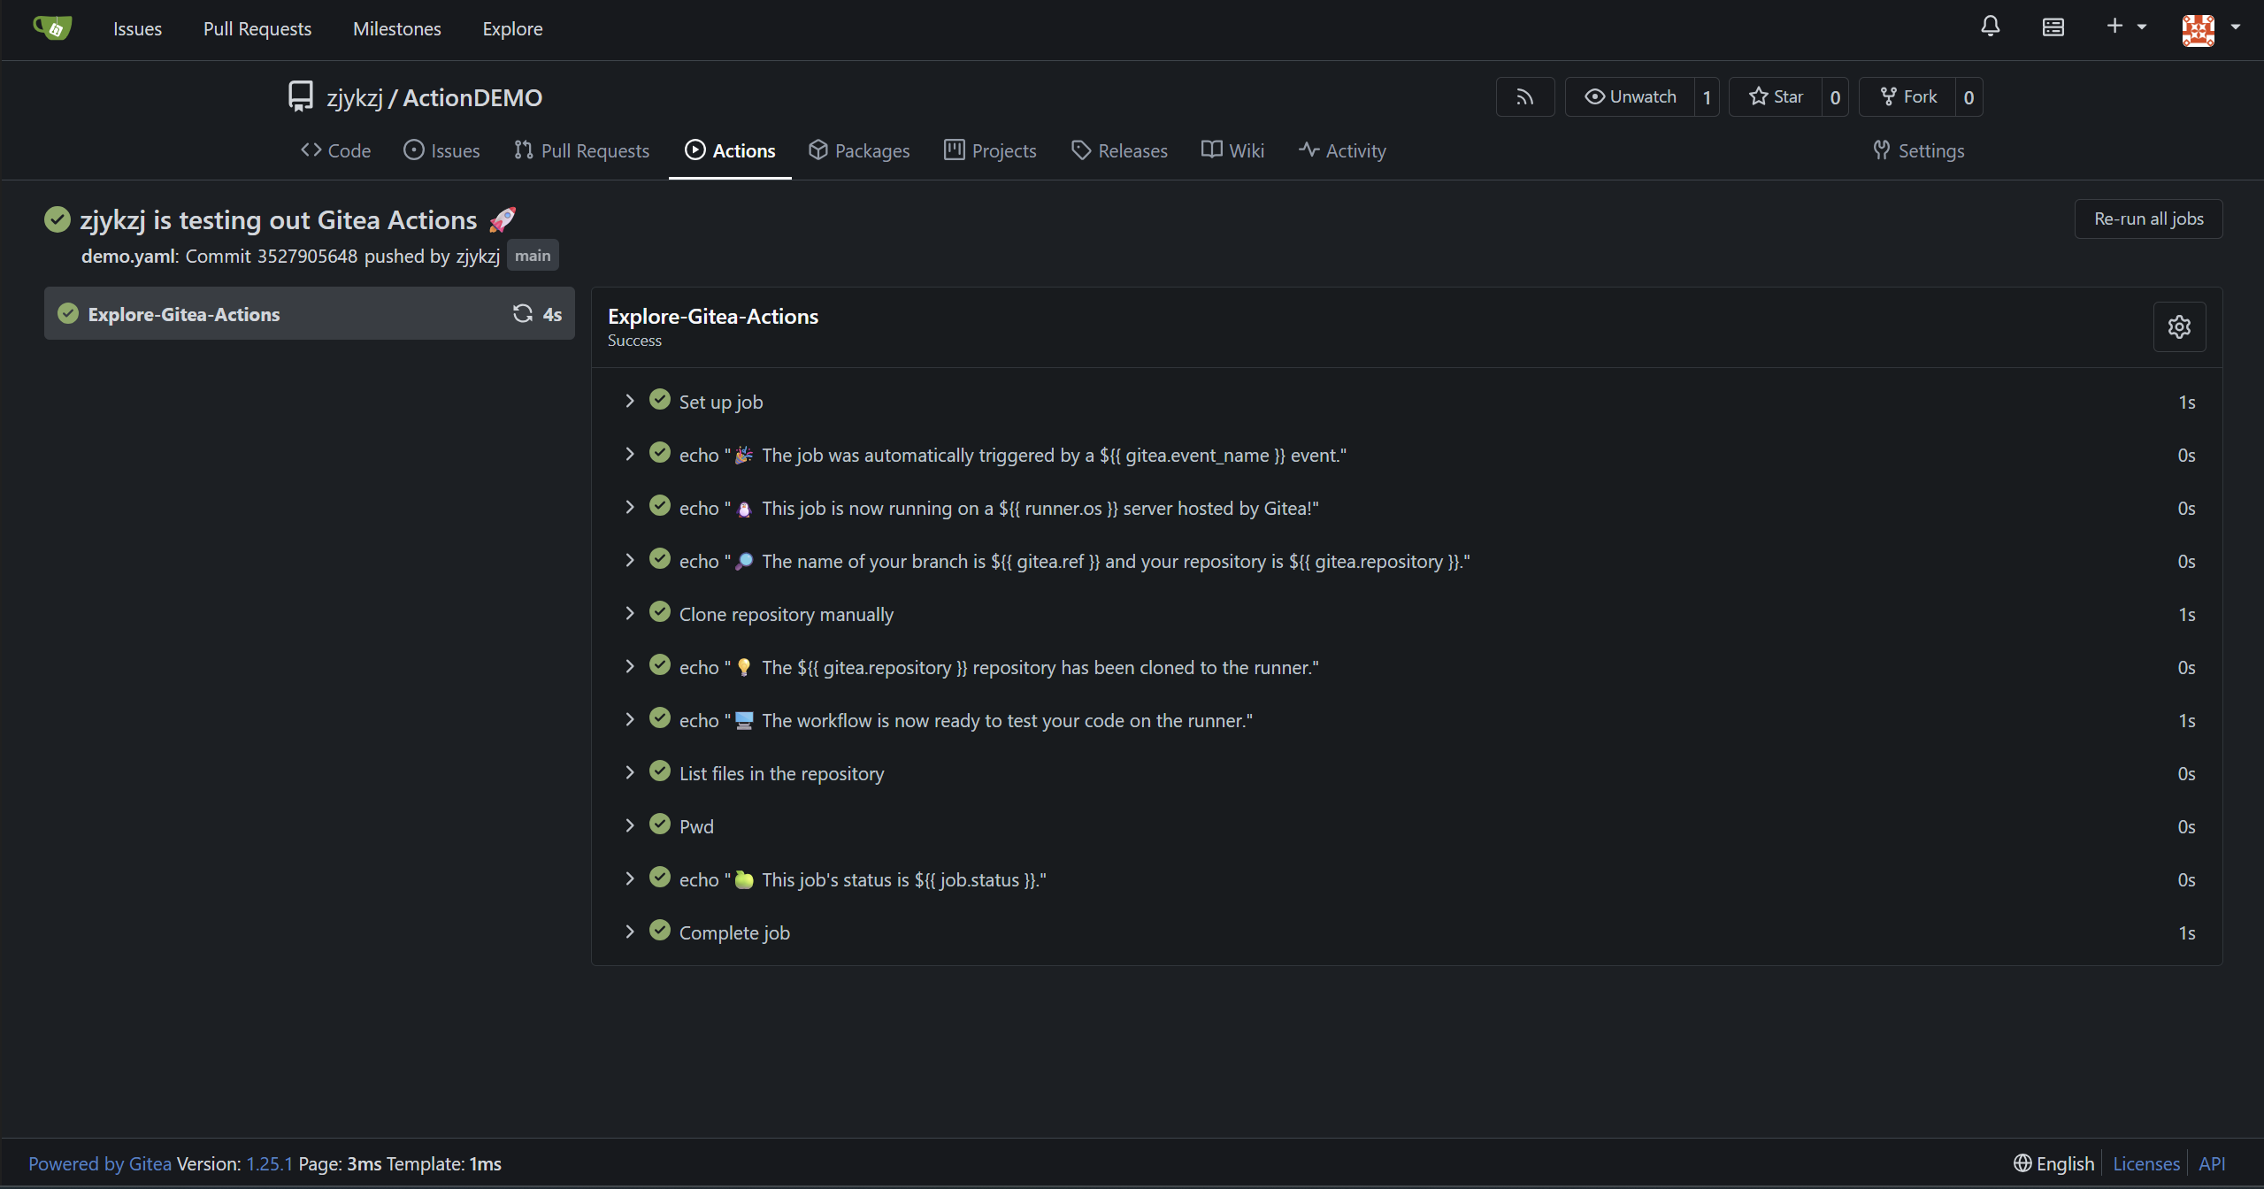The width and height of the screenshot is (2264, 1189).
Task: Star the ActionDEMO repository
Action: 1776,97
